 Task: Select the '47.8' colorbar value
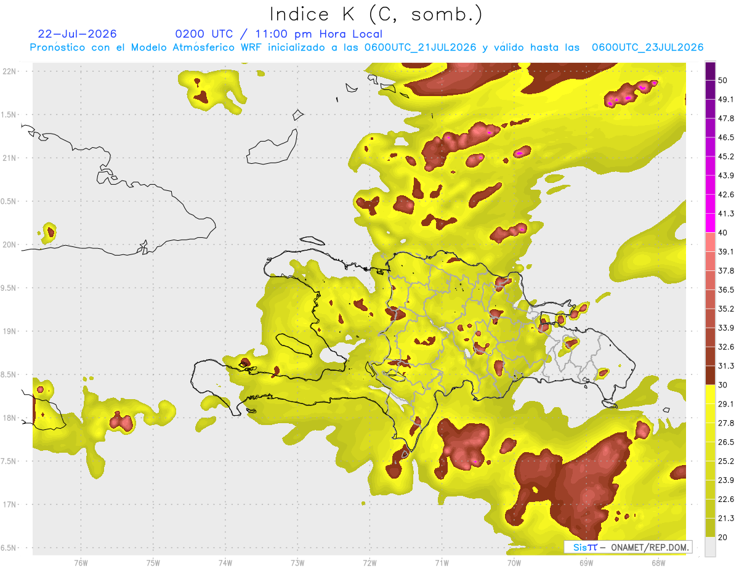[725, 118]
